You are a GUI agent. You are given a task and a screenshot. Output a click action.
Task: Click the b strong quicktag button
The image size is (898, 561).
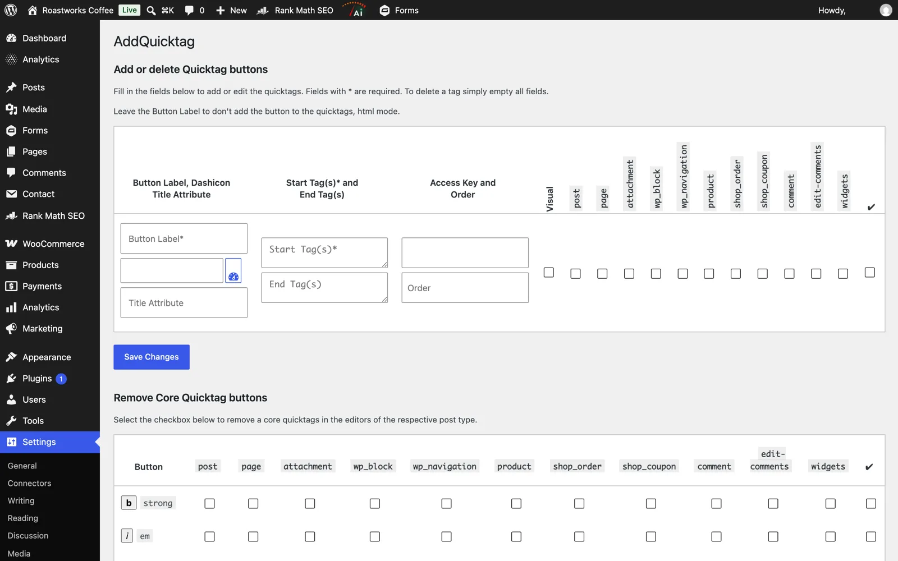click(x=129, y=503)
